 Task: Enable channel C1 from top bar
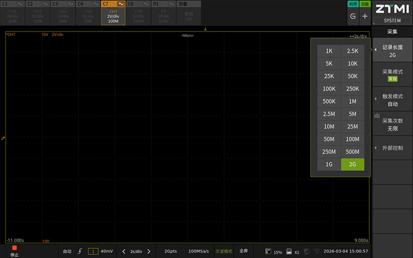click(x=12, y=13)
